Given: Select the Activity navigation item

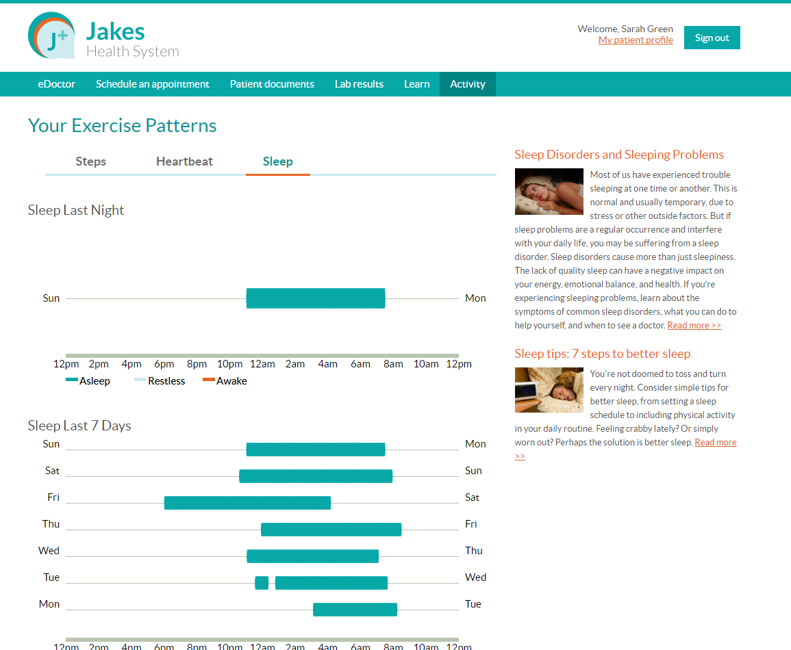Looking at the screenshot, I should pyautogui.click(x=468, y=84).
